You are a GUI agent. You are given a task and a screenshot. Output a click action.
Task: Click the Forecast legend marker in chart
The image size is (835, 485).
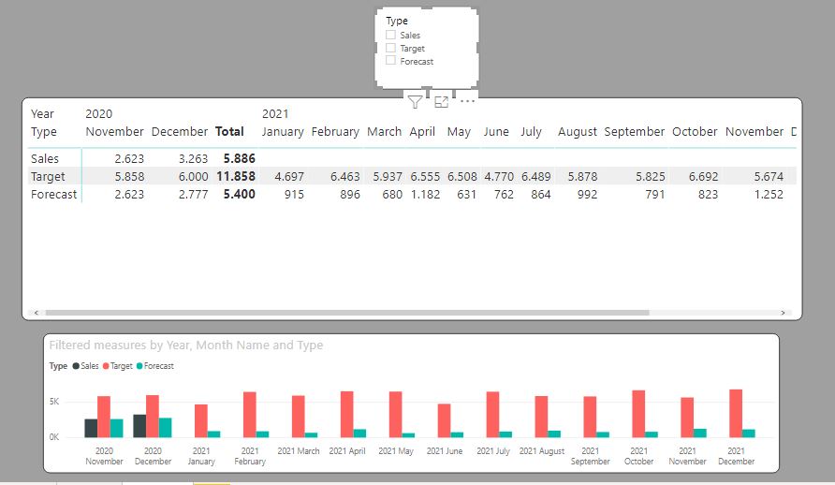(x=140, y=366)
